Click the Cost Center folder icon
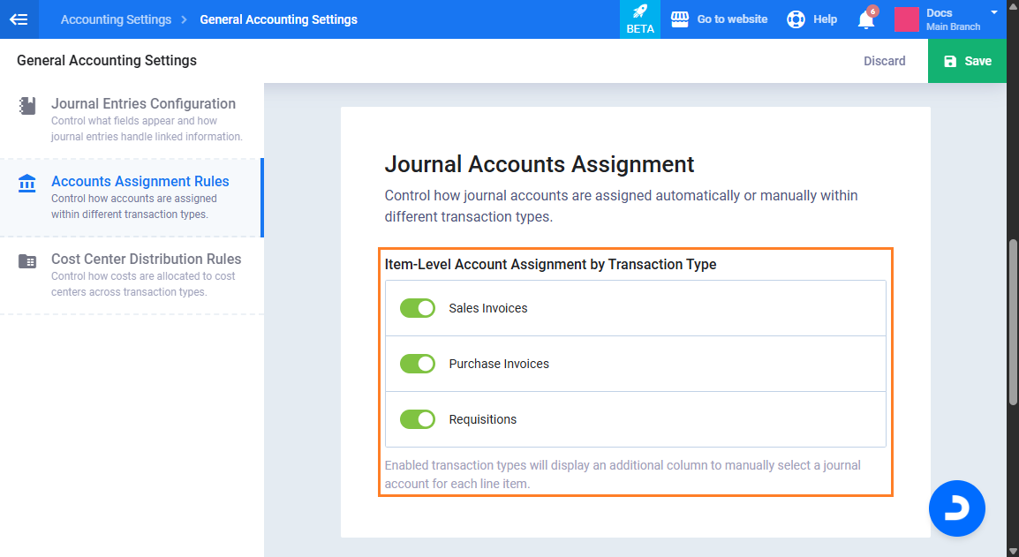 coord(27,261)
